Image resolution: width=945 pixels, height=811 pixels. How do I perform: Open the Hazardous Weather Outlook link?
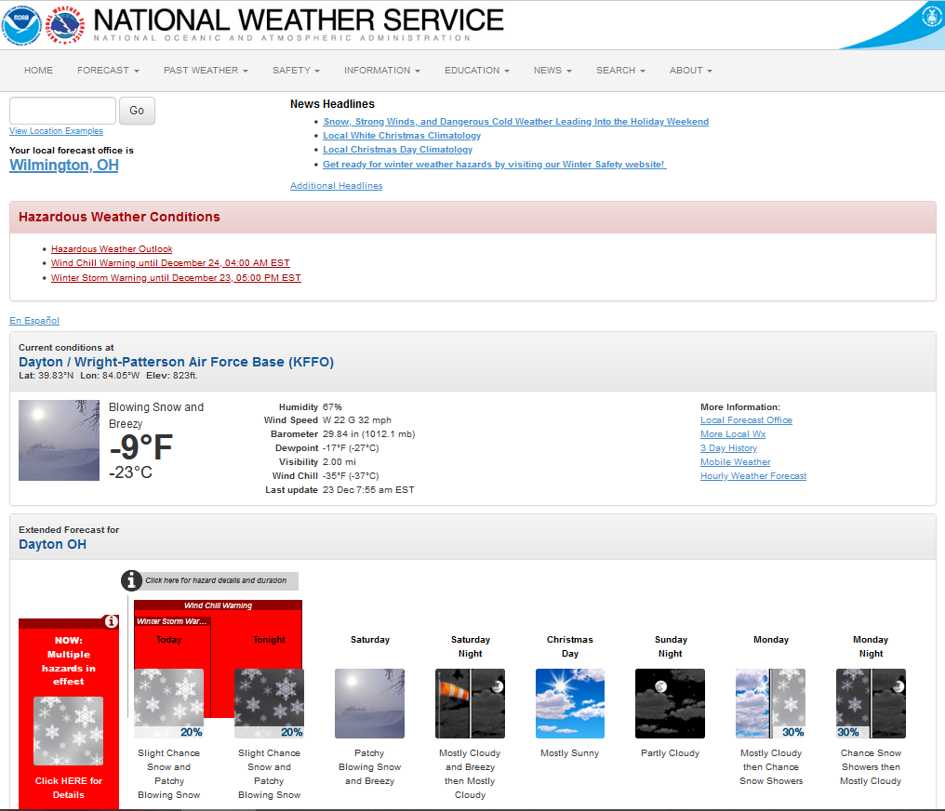(112, 249)
